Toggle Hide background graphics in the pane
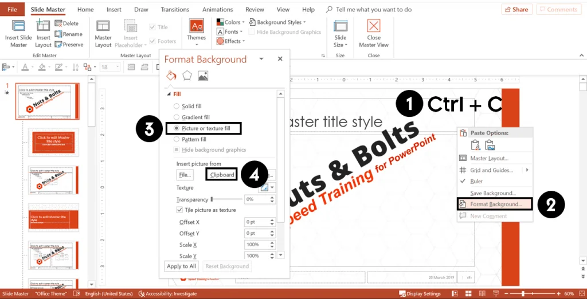 [x=177, y=149]
